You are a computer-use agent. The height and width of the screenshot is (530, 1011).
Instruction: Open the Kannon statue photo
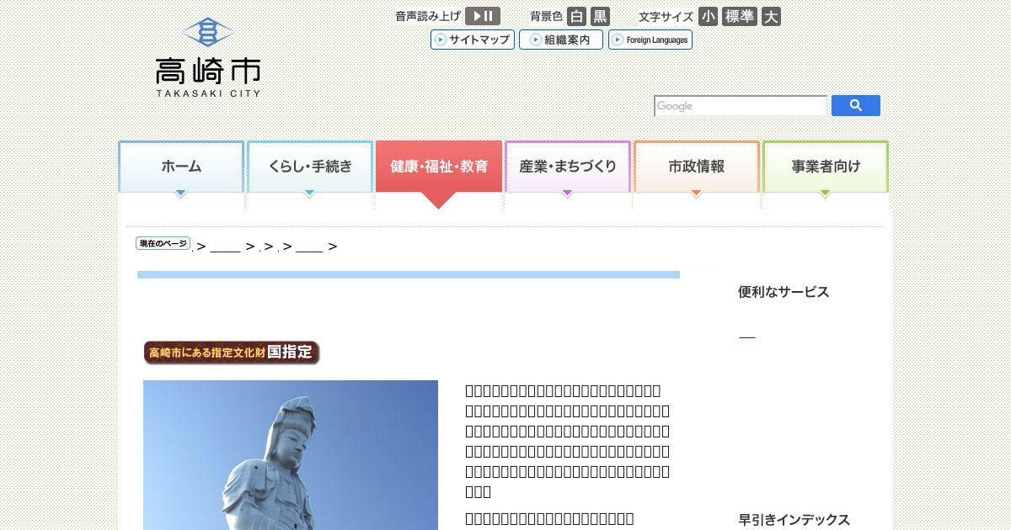coord(291,455)
